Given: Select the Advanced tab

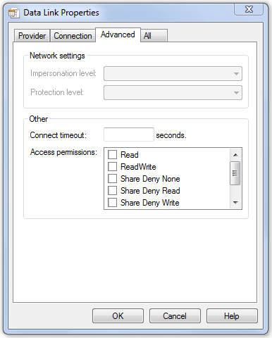Looking at the screenshot, I should (x=118, y=35).
